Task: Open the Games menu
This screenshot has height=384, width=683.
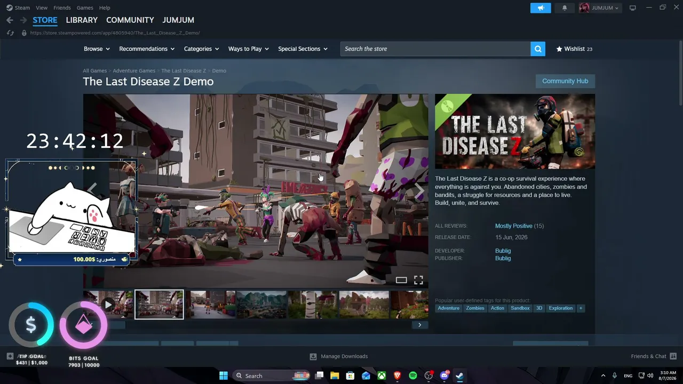Action: (x=85, y=8)
